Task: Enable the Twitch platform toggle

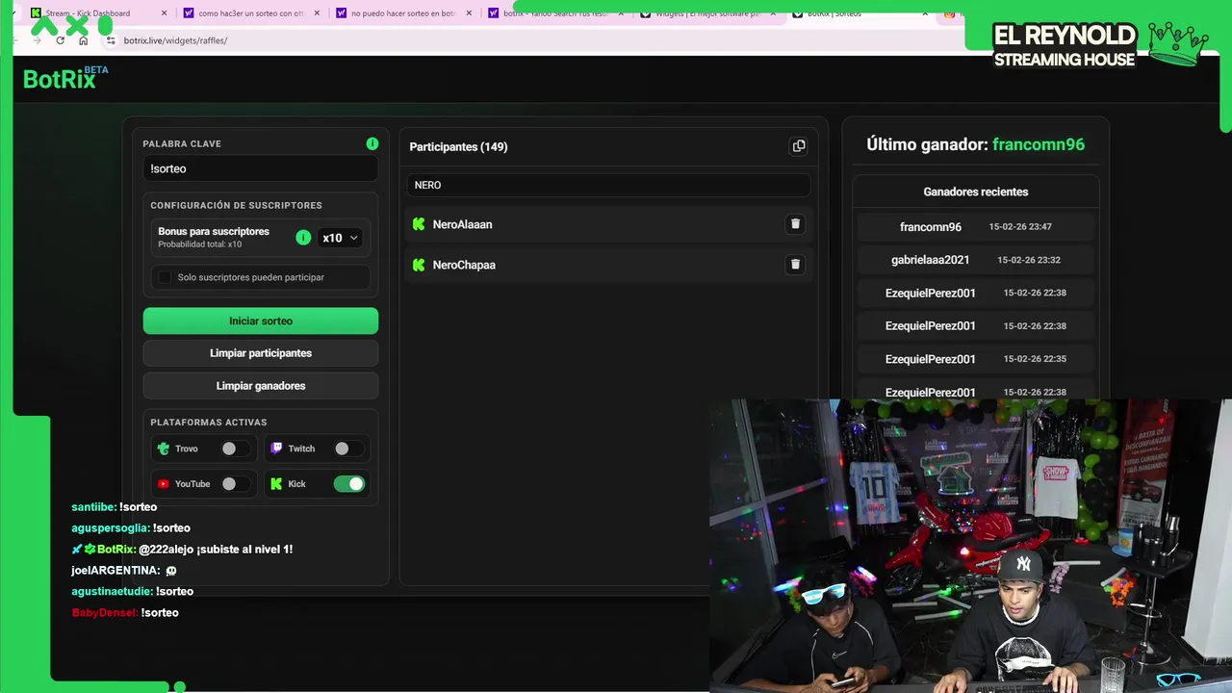Action: pos(347,449)
